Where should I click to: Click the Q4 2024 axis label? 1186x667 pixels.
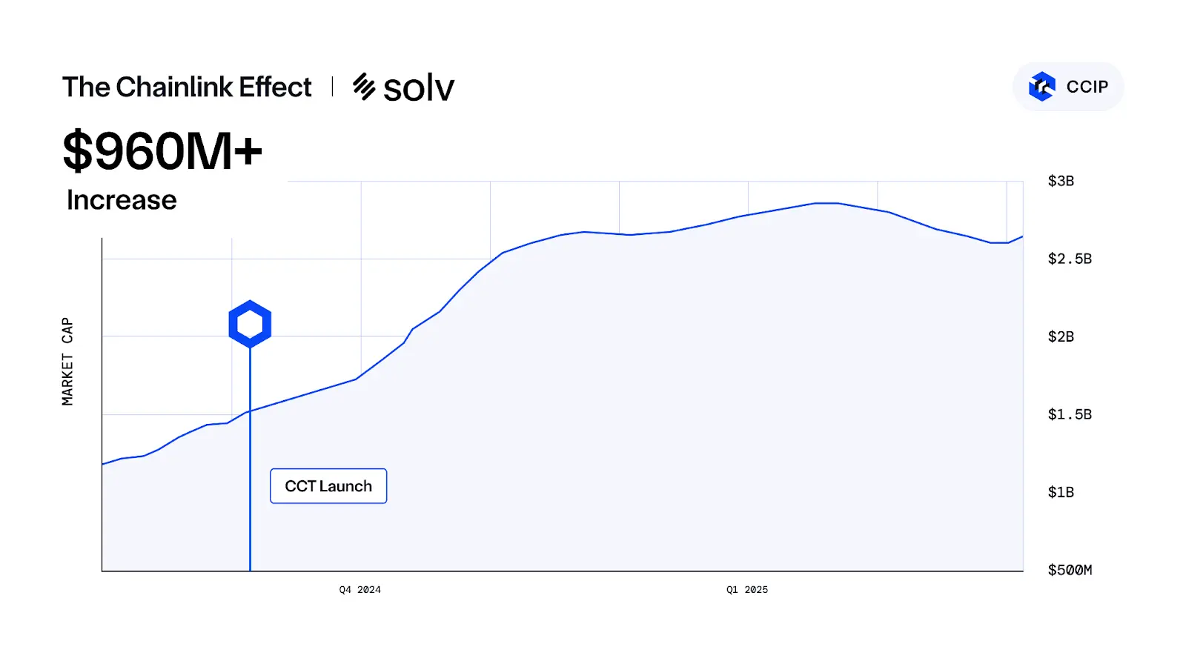coord(360,590)
